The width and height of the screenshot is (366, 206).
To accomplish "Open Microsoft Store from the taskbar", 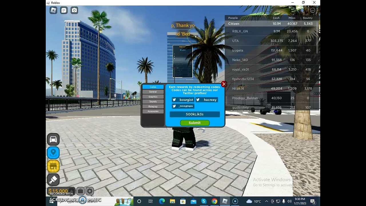I will [183, 201].
